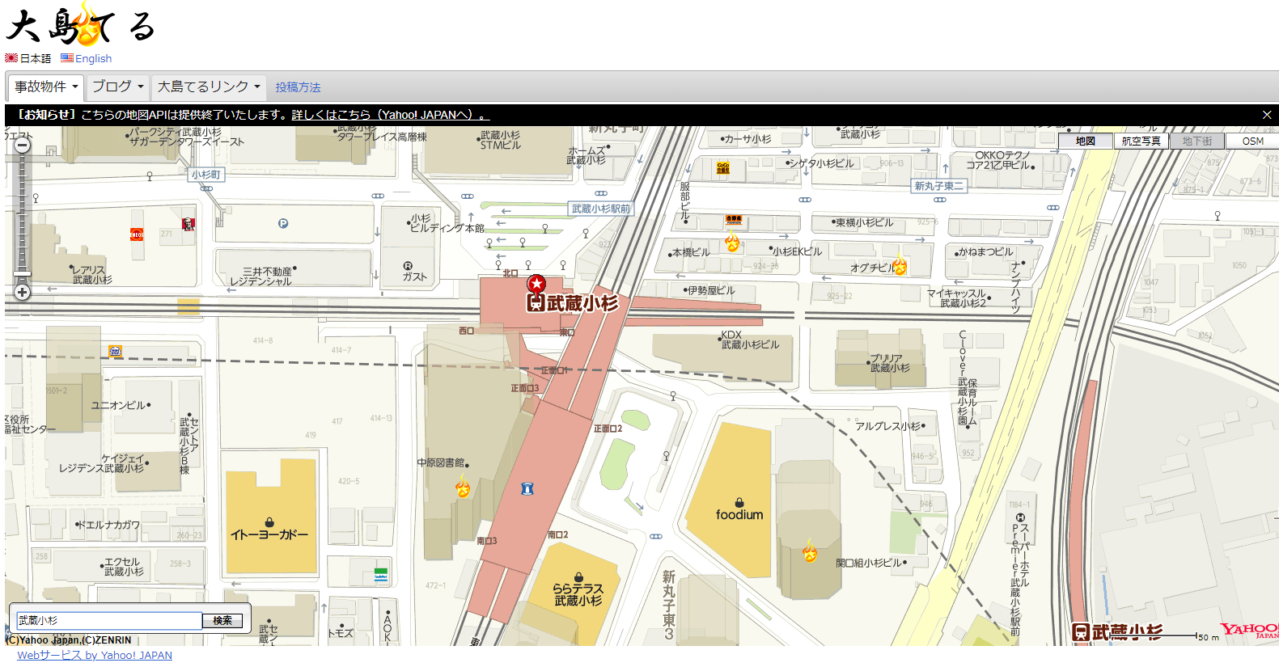Open the ブログ dropdown menu
Viewport: 1279px width, 667px height.
(117, 87)
